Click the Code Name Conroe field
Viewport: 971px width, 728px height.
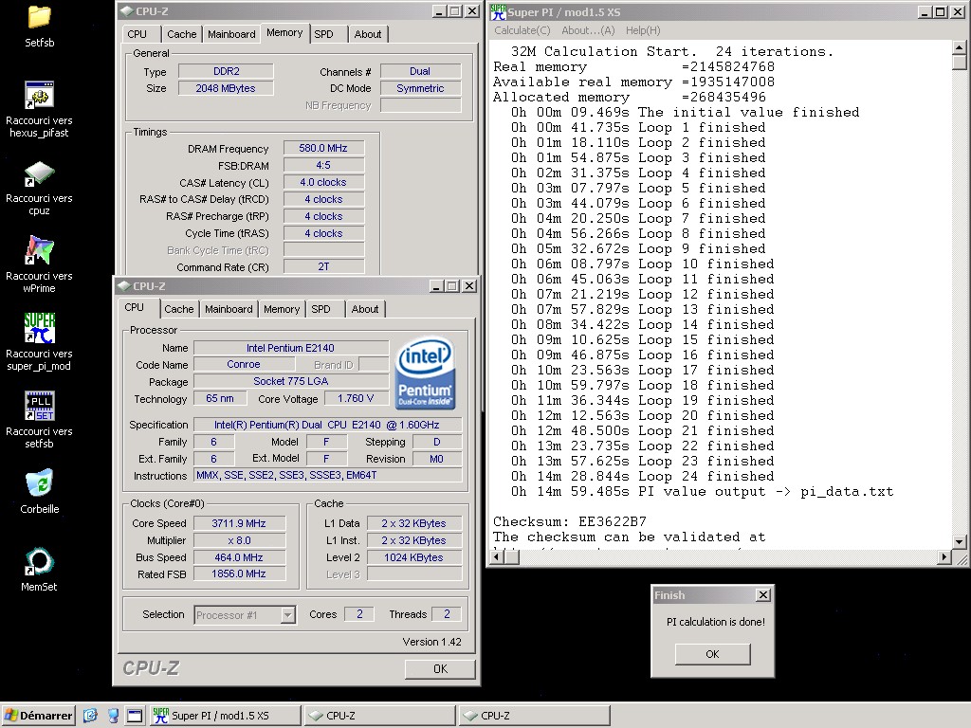coord(244,365)
